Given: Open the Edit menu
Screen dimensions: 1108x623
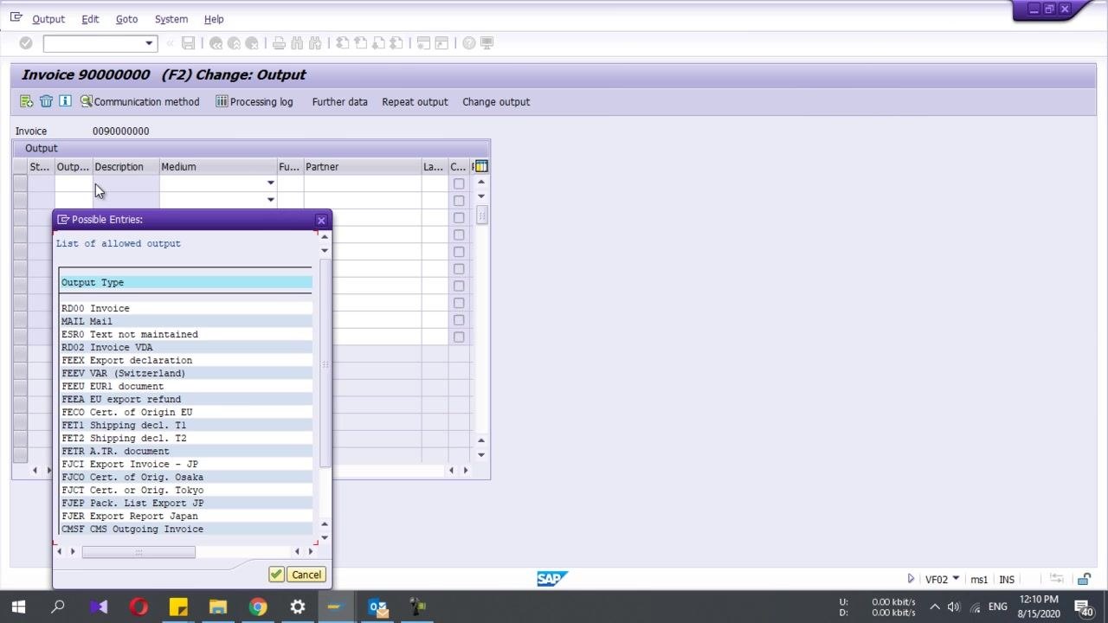Looking at the screenshot, I should pos(90,19).
